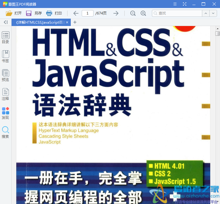
Task: Open the 目录 table of contents panel
Action: coord(5,38)
